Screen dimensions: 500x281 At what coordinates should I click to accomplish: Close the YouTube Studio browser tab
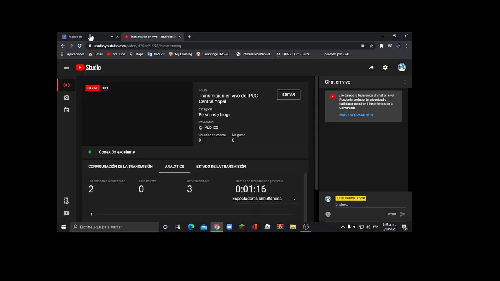(180, 37)
